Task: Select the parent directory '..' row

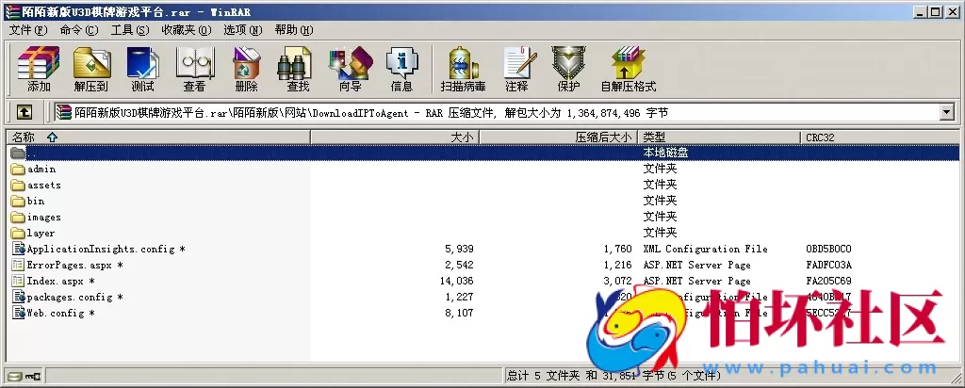Action: click(x=482, y=153)
